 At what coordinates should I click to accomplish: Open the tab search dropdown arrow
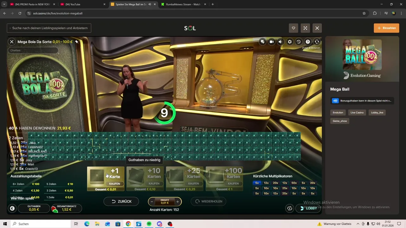click(4, 4)
